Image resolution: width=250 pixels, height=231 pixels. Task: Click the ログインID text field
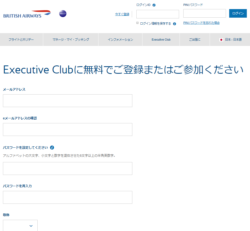click(157, 14)
